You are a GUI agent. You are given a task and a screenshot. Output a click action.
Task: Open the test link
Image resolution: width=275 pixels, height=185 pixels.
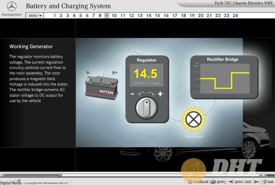tap(268, 182)
